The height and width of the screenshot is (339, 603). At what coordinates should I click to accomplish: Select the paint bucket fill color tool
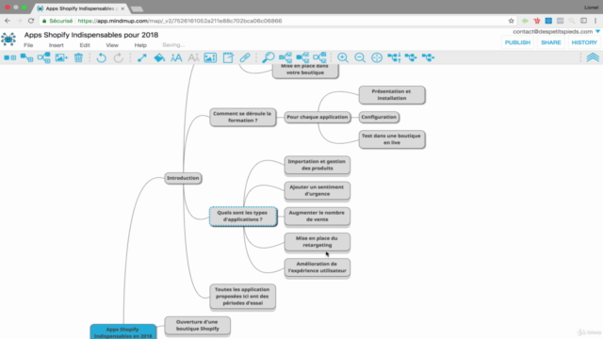[159, 57]
